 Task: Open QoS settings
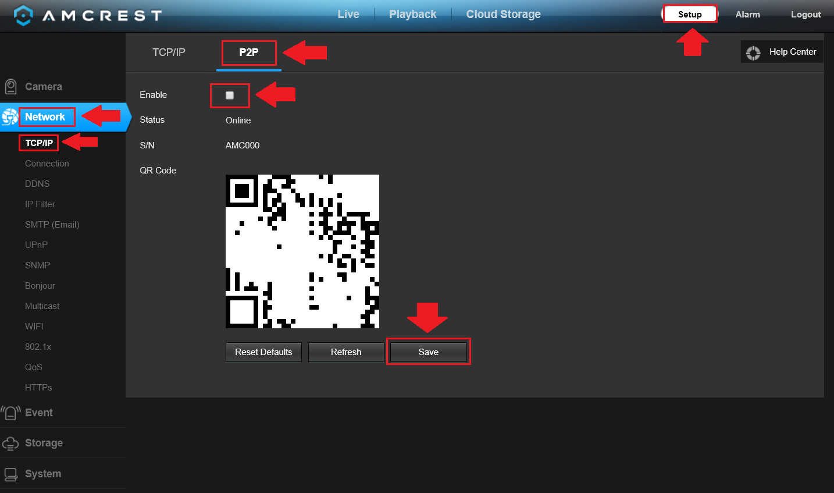tap(34, 367)
